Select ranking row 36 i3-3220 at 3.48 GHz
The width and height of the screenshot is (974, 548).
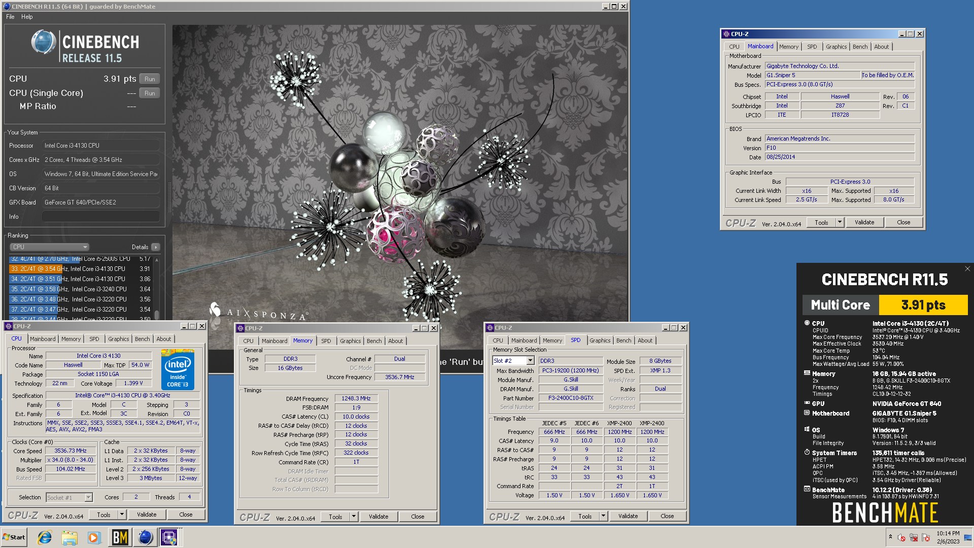coord(81,299)
